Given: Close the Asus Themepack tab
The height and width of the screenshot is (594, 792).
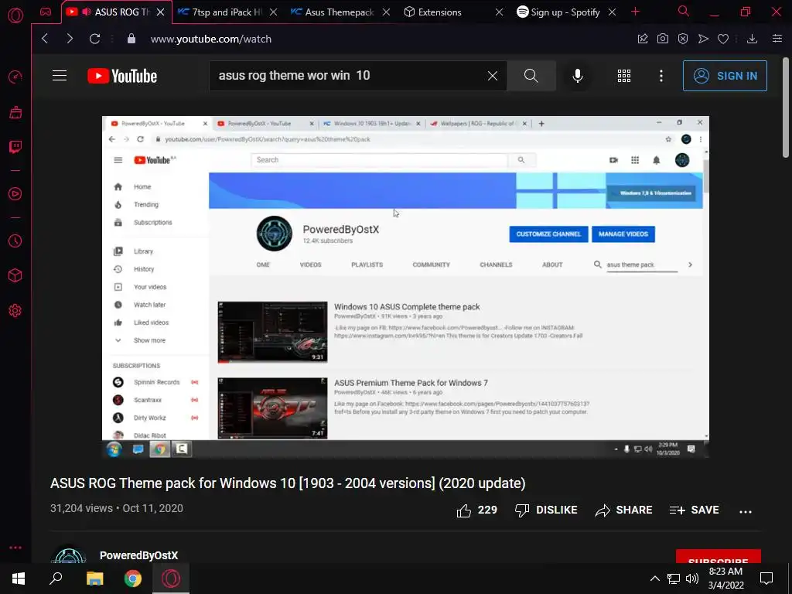Looking at the screenshot, I should 387,12.
